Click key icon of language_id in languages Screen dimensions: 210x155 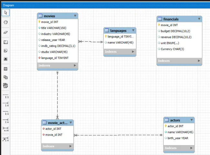coord(106,36)
